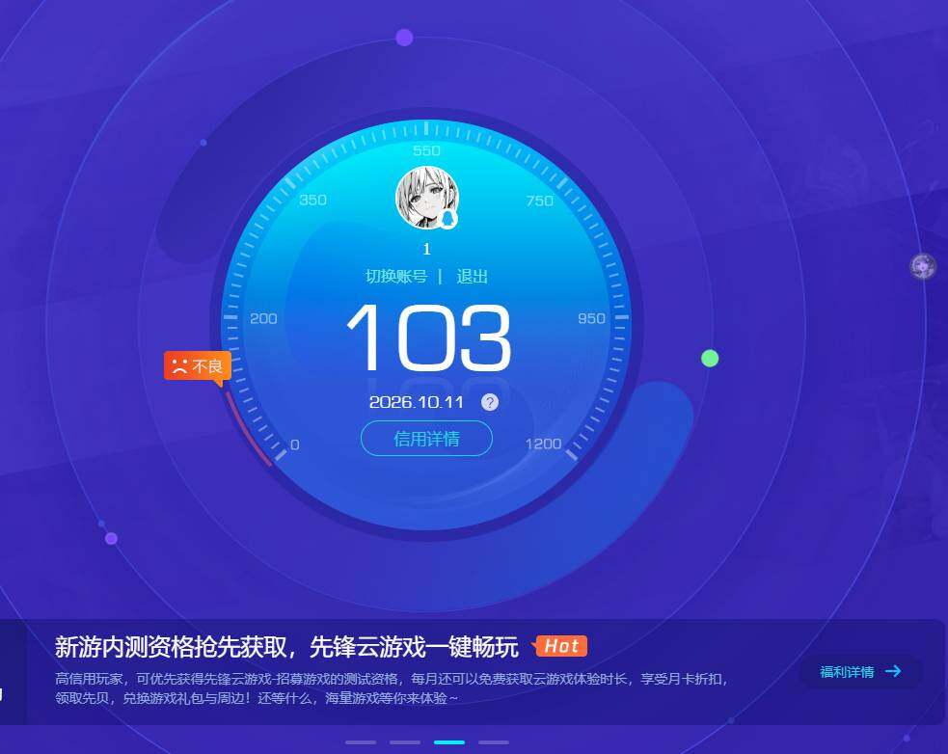The height and width of the screenshot is (754, 948).
Task: Click the arrow icon next to 福利详情
Action: click(893, 671)
